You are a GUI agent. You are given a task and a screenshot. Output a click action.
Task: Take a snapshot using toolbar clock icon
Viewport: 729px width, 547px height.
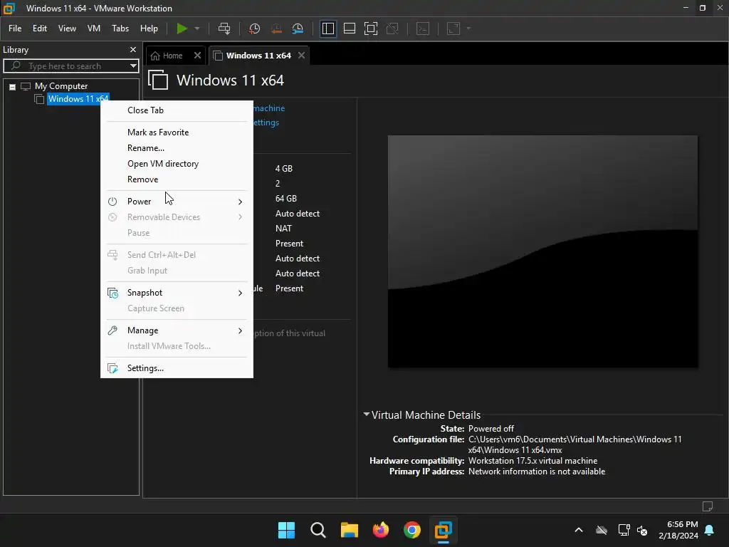point(254,28)
